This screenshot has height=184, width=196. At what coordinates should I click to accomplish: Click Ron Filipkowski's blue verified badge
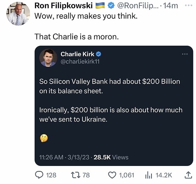111,6
